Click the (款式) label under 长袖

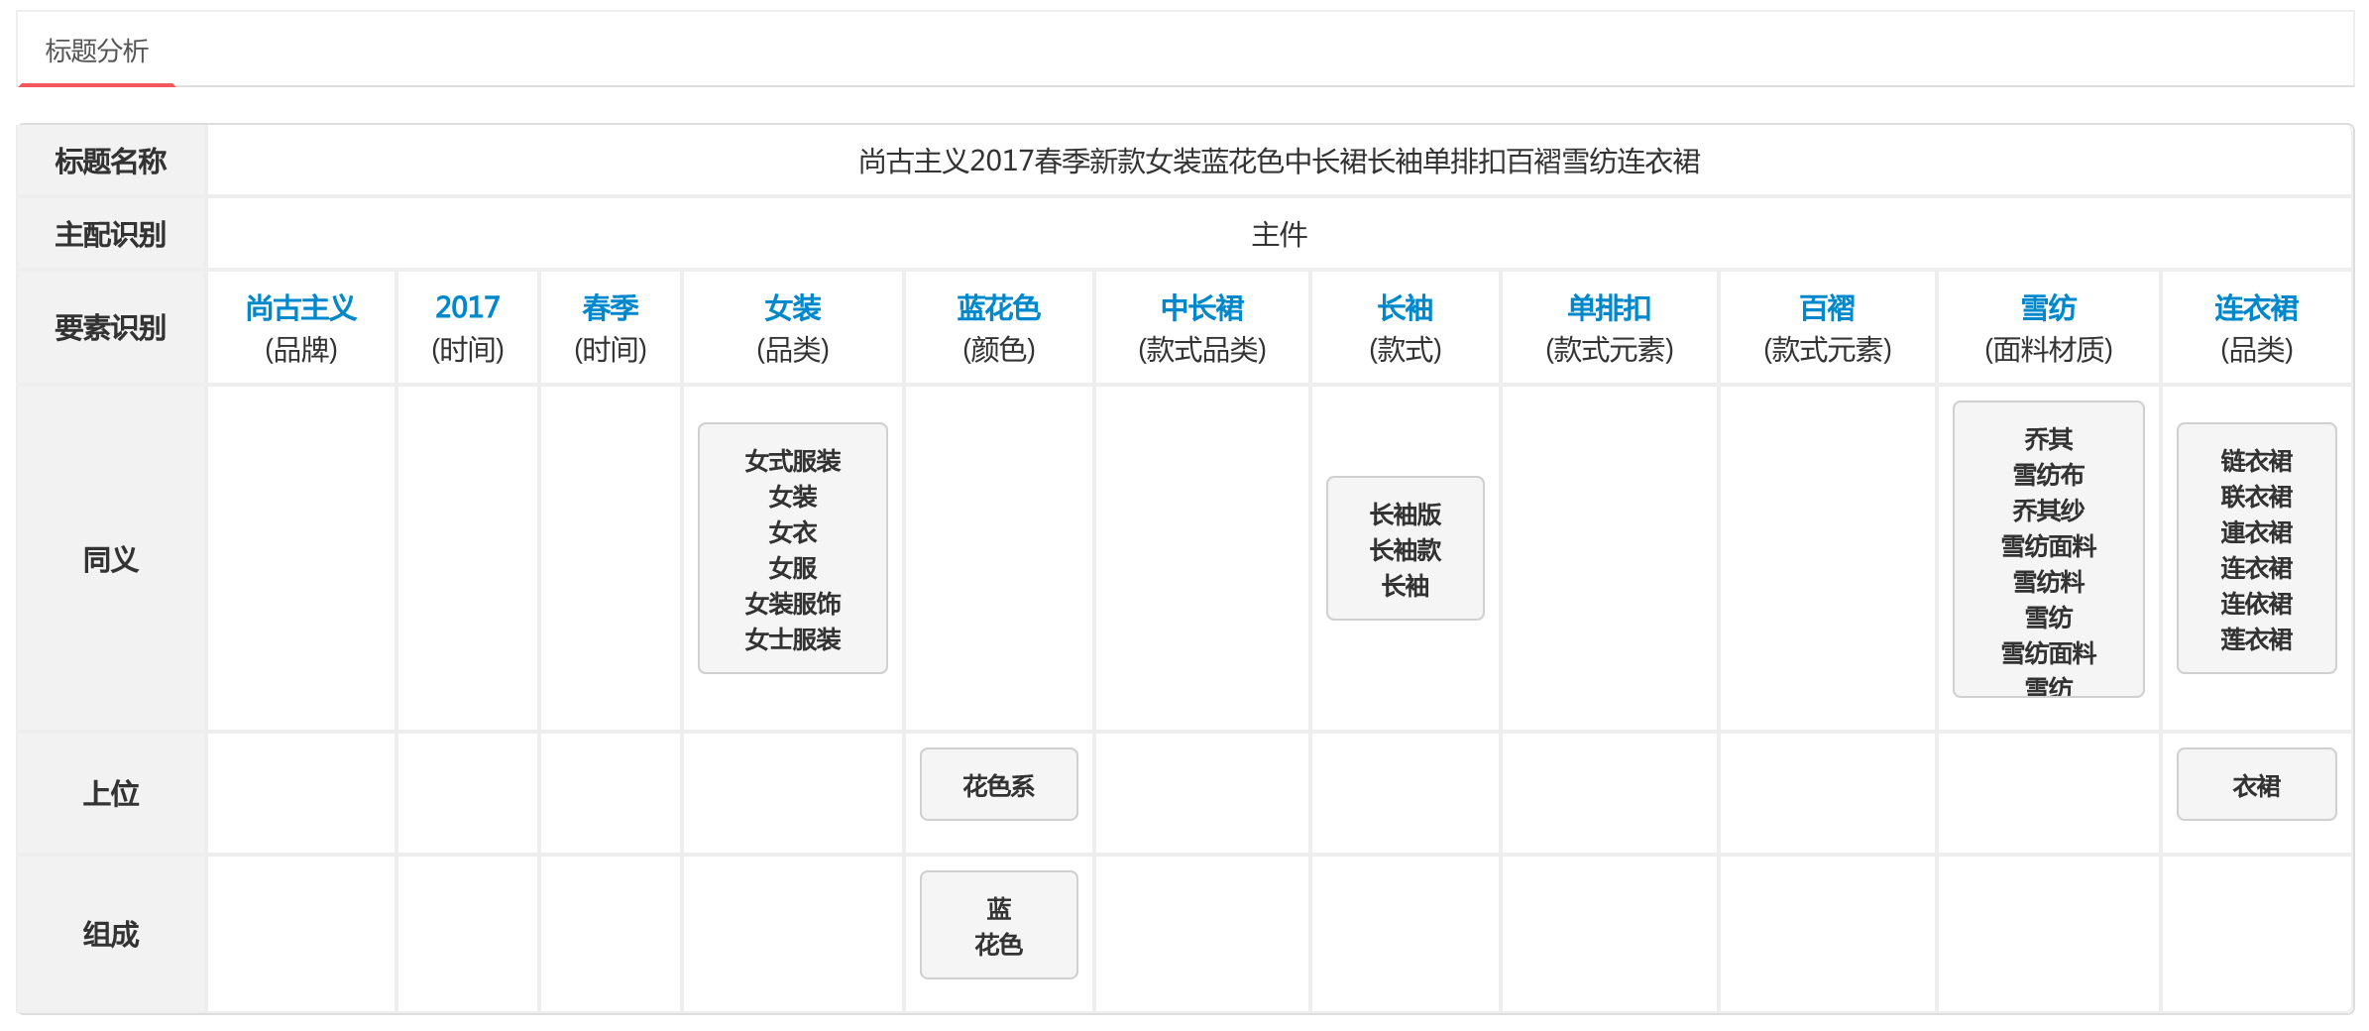(1406, 350)
